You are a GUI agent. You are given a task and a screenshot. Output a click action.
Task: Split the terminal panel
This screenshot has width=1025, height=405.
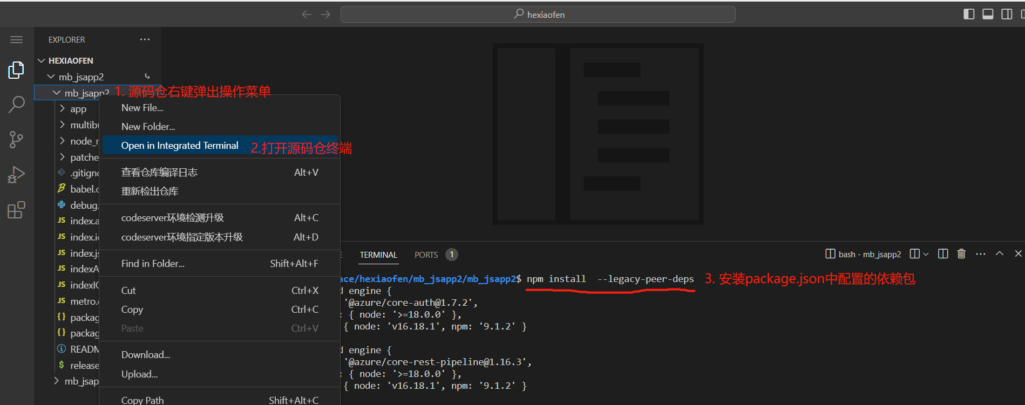(x=943, y=254)
